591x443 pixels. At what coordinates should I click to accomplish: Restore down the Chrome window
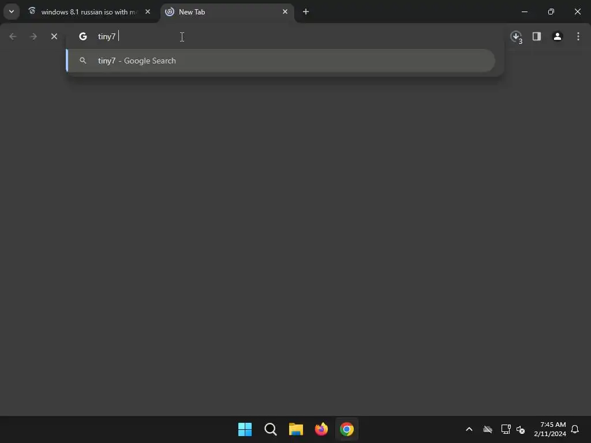click(x=551, y=12)
